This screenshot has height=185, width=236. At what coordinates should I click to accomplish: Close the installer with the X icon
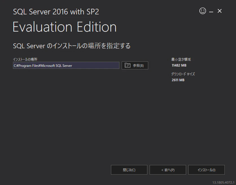(x=220, y=11)
